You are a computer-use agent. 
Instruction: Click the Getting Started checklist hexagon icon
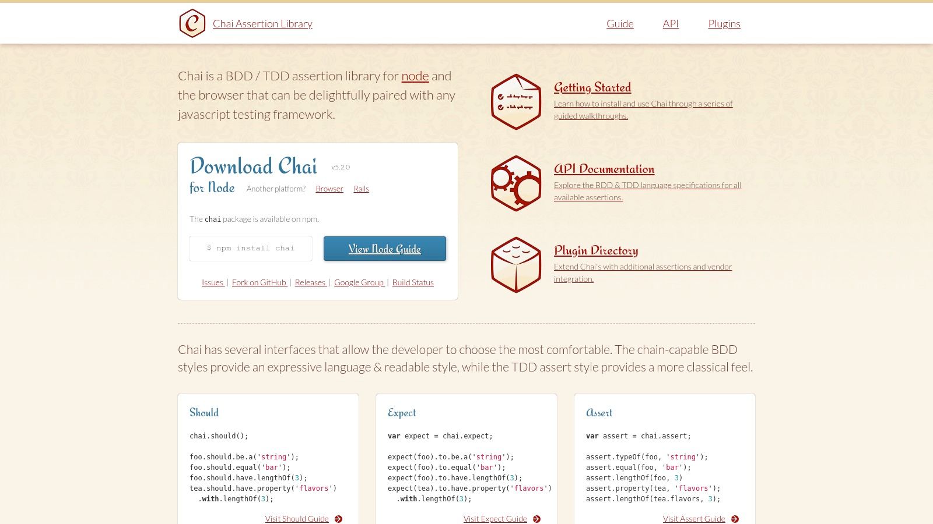tap(516, 102)
